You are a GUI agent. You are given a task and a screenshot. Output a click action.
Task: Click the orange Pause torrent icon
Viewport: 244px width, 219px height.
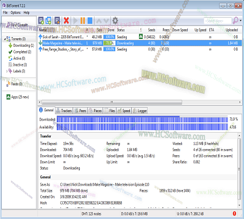[x=82, y=21]
